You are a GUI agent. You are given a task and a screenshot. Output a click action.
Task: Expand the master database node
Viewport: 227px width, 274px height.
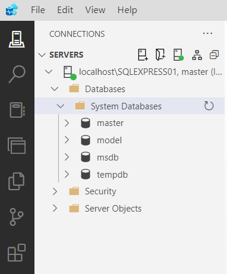click(x=67, y=123)
